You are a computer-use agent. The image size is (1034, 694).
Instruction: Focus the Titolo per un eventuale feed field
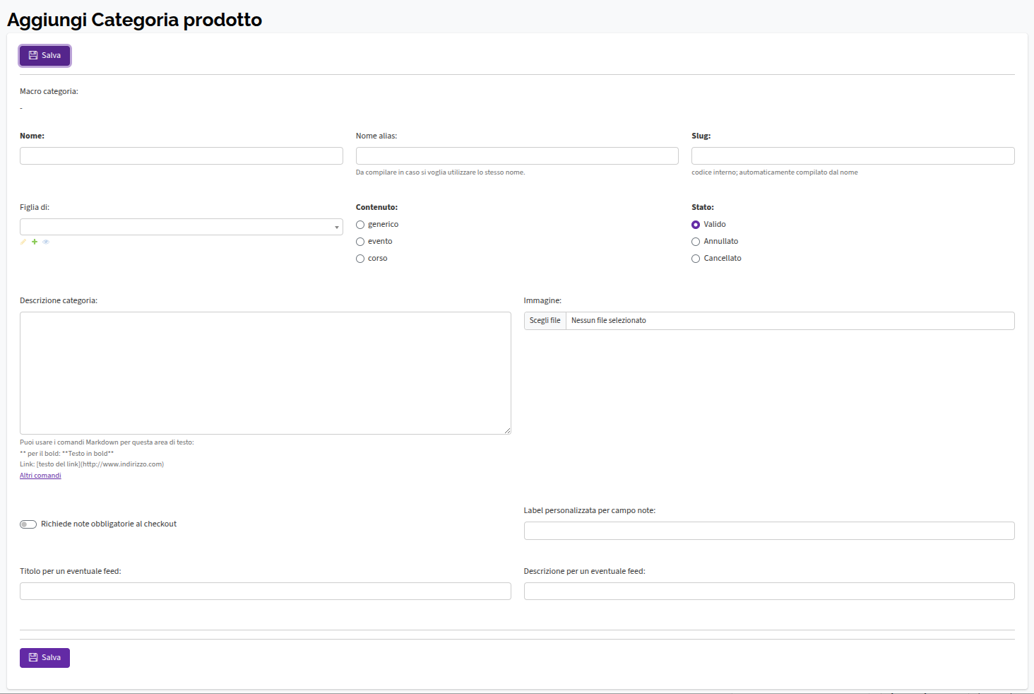click(266, 592)
